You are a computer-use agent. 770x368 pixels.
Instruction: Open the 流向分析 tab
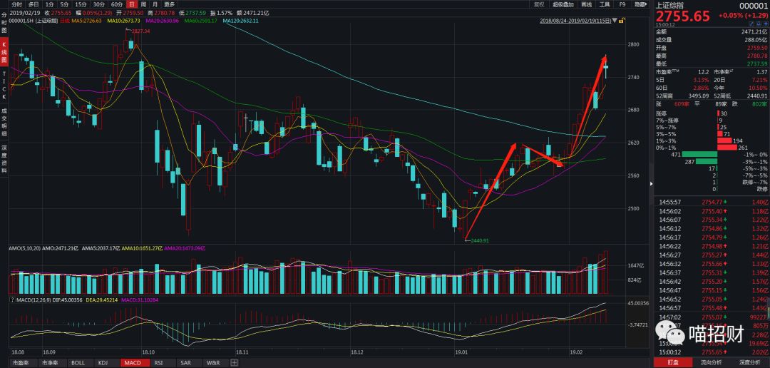(x=712, y=363)
